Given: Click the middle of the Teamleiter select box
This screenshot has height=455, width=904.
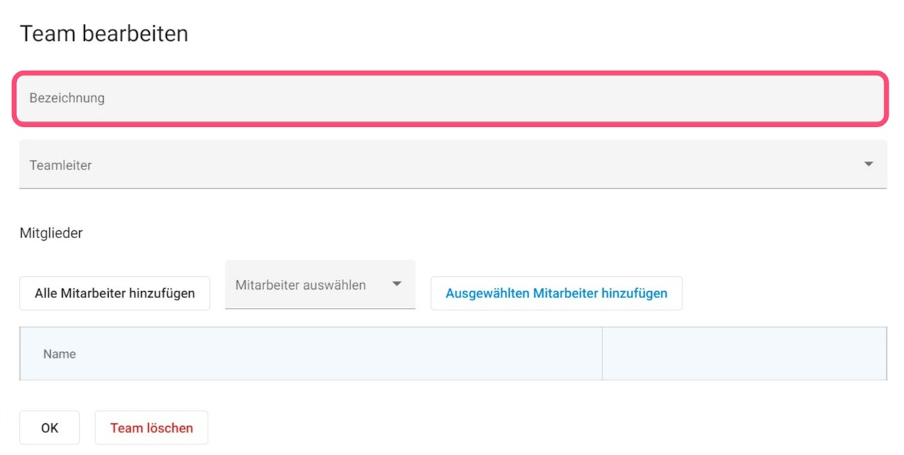Looking at the screenshot, I should 452,165.
